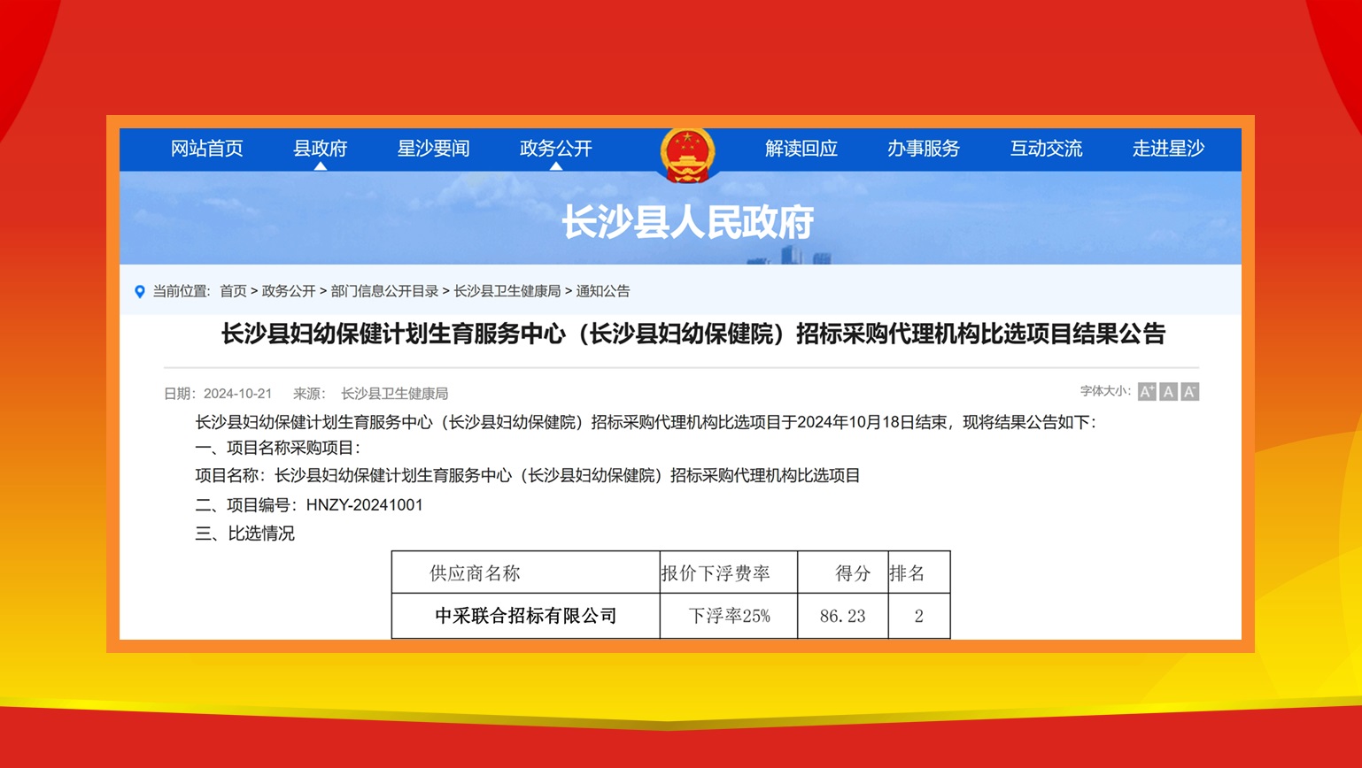Open the 星沙要闻 menu item

[x=433, y=149]
